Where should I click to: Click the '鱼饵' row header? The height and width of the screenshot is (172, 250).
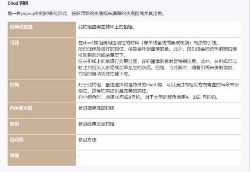click(42, 127)
